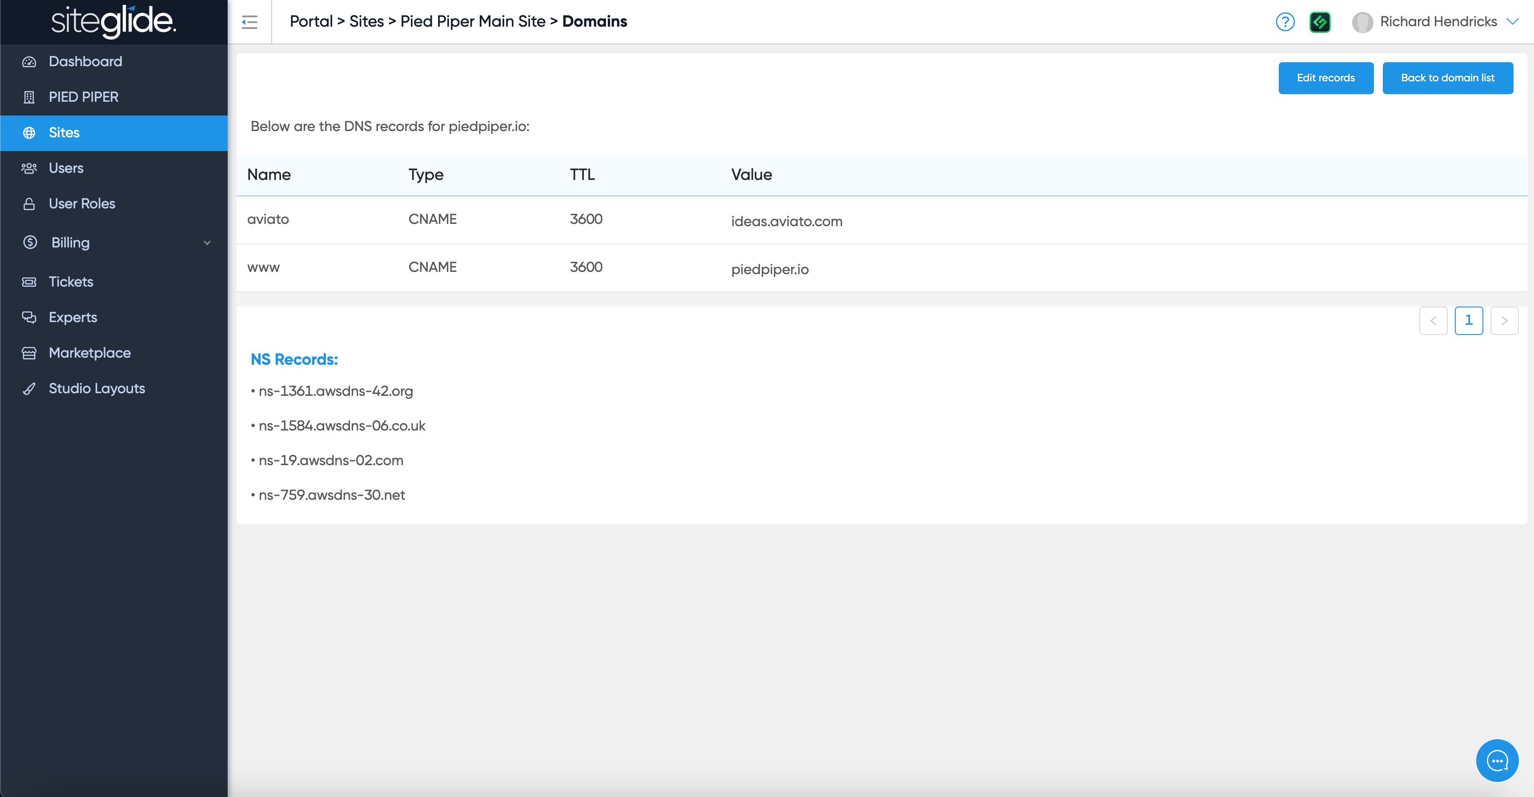Open the user account dropdown arrow
This screenshot has height=797, width=1534.
point(1512,21)
